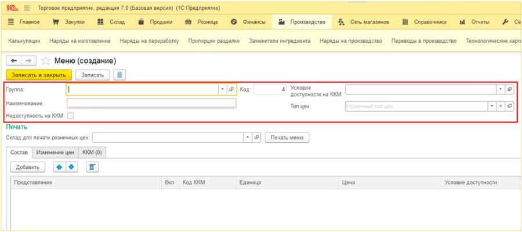Select the Производство section
Viewport: 522px width, 232px height.
[302, 22]
